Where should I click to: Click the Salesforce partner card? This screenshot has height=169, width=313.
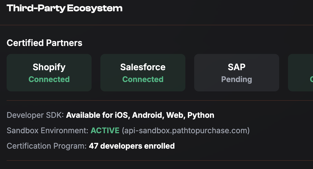point(143,72)
